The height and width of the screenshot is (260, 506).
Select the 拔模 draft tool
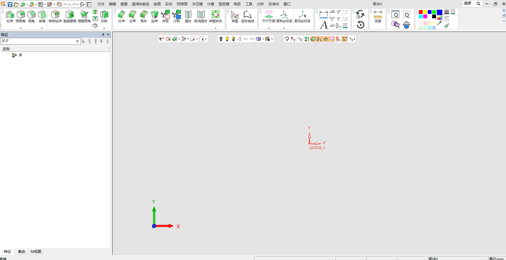[x=42, y=17]
